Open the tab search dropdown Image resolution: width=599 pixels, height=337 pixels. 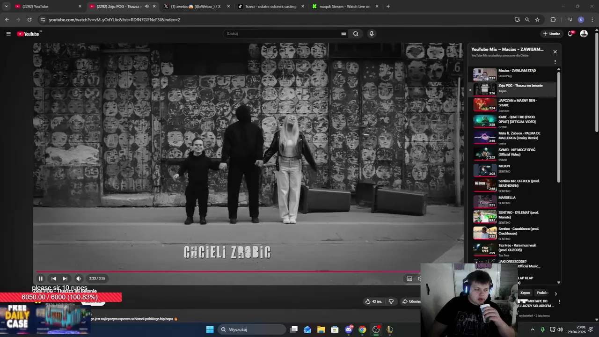tap(6, 7)
